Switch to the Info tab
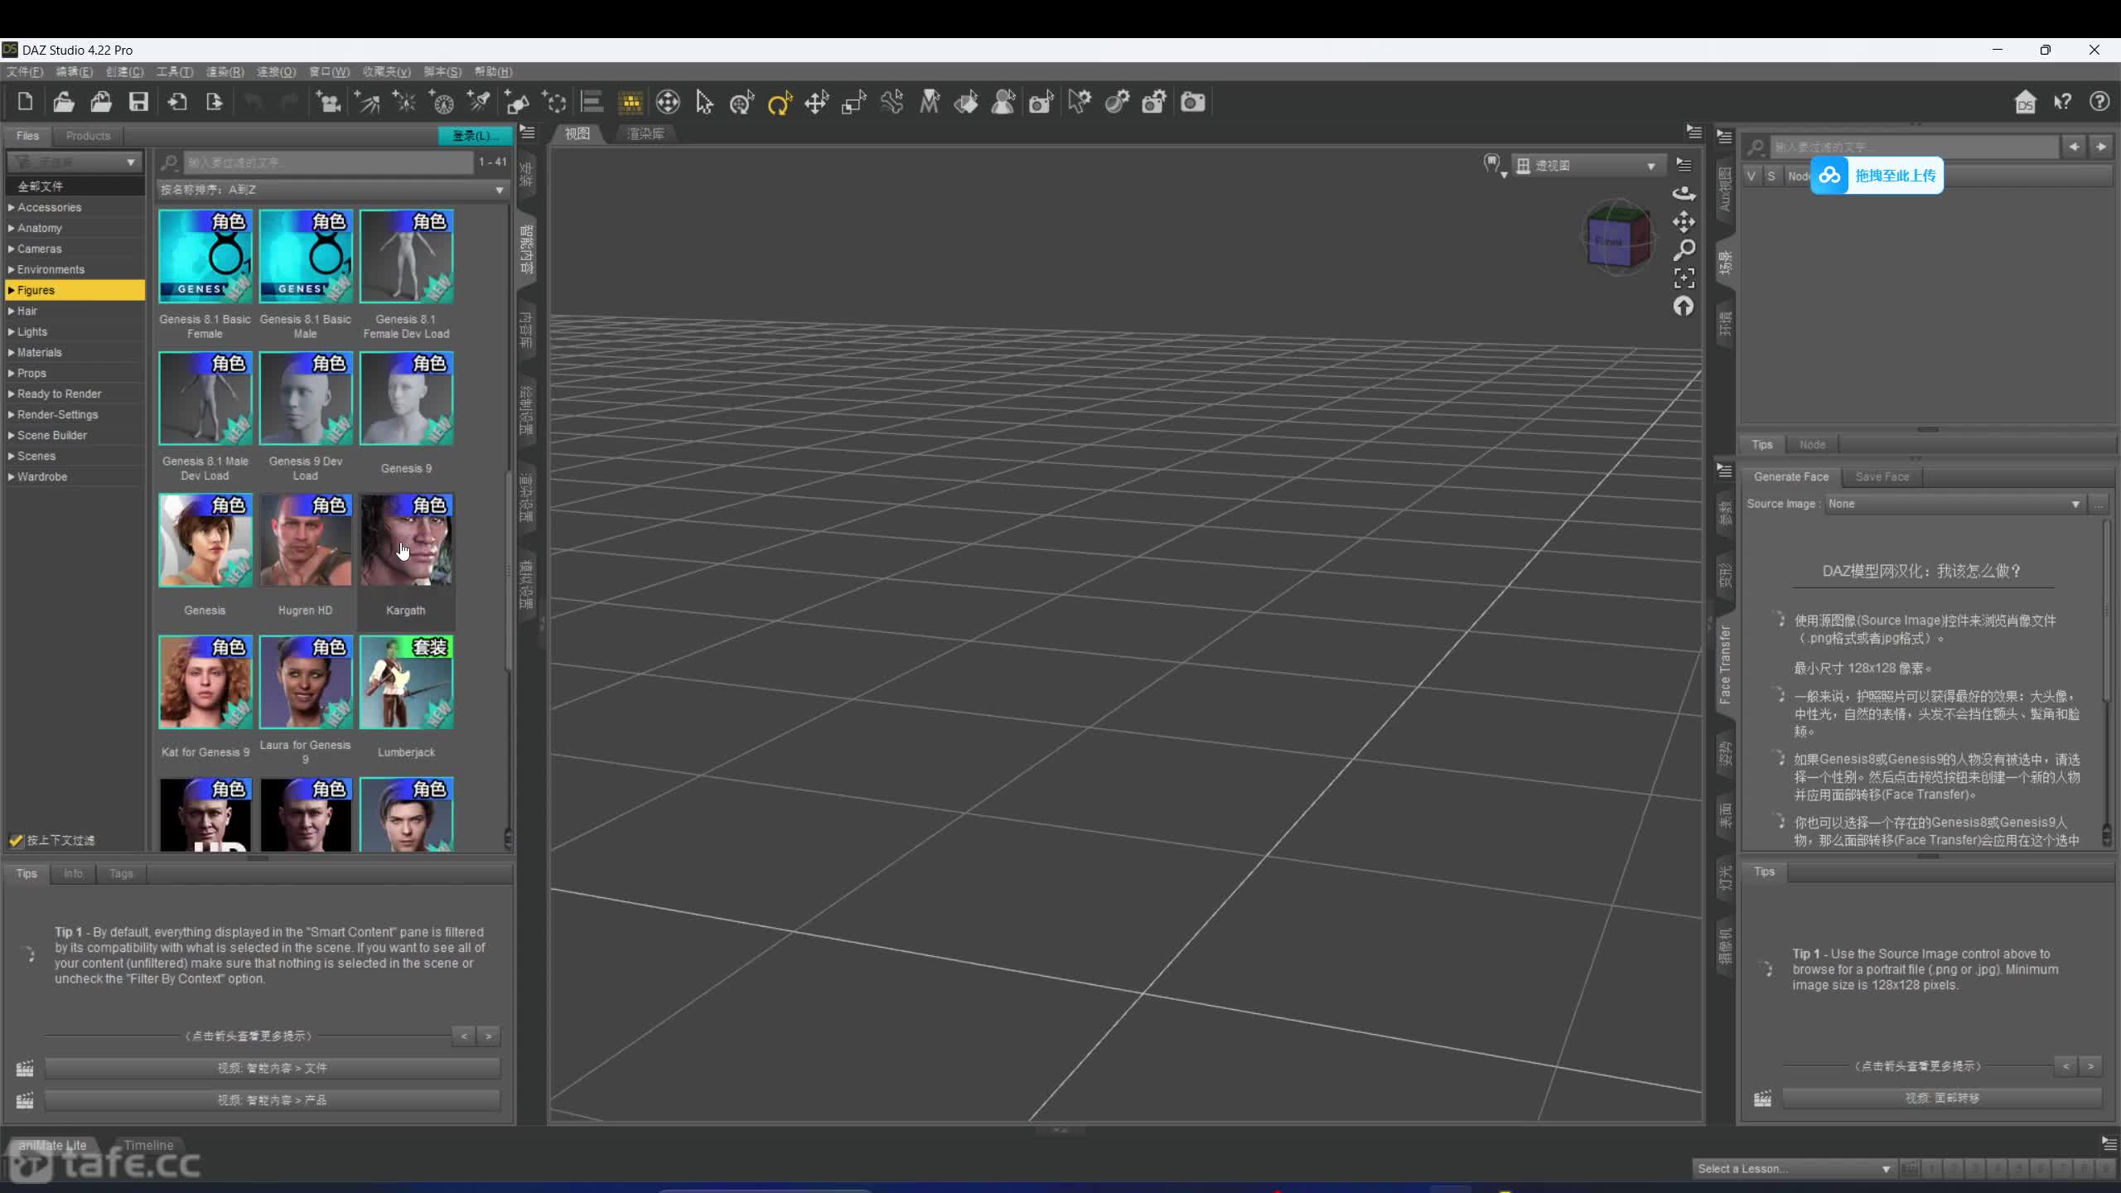 click(x=73, y=873)
